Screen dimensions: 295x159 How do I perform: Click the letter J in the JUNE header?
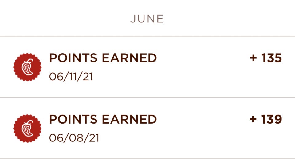[133, 19]
